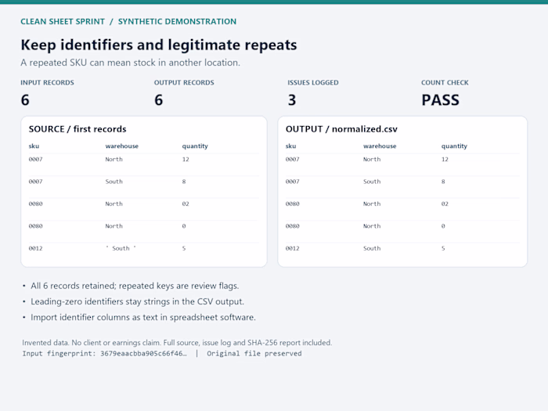Screen dimensions: 548x411
Task: Select sku 0007 in OUTPUT's South row
Action: pyautogui.click(x=293, y=182)
